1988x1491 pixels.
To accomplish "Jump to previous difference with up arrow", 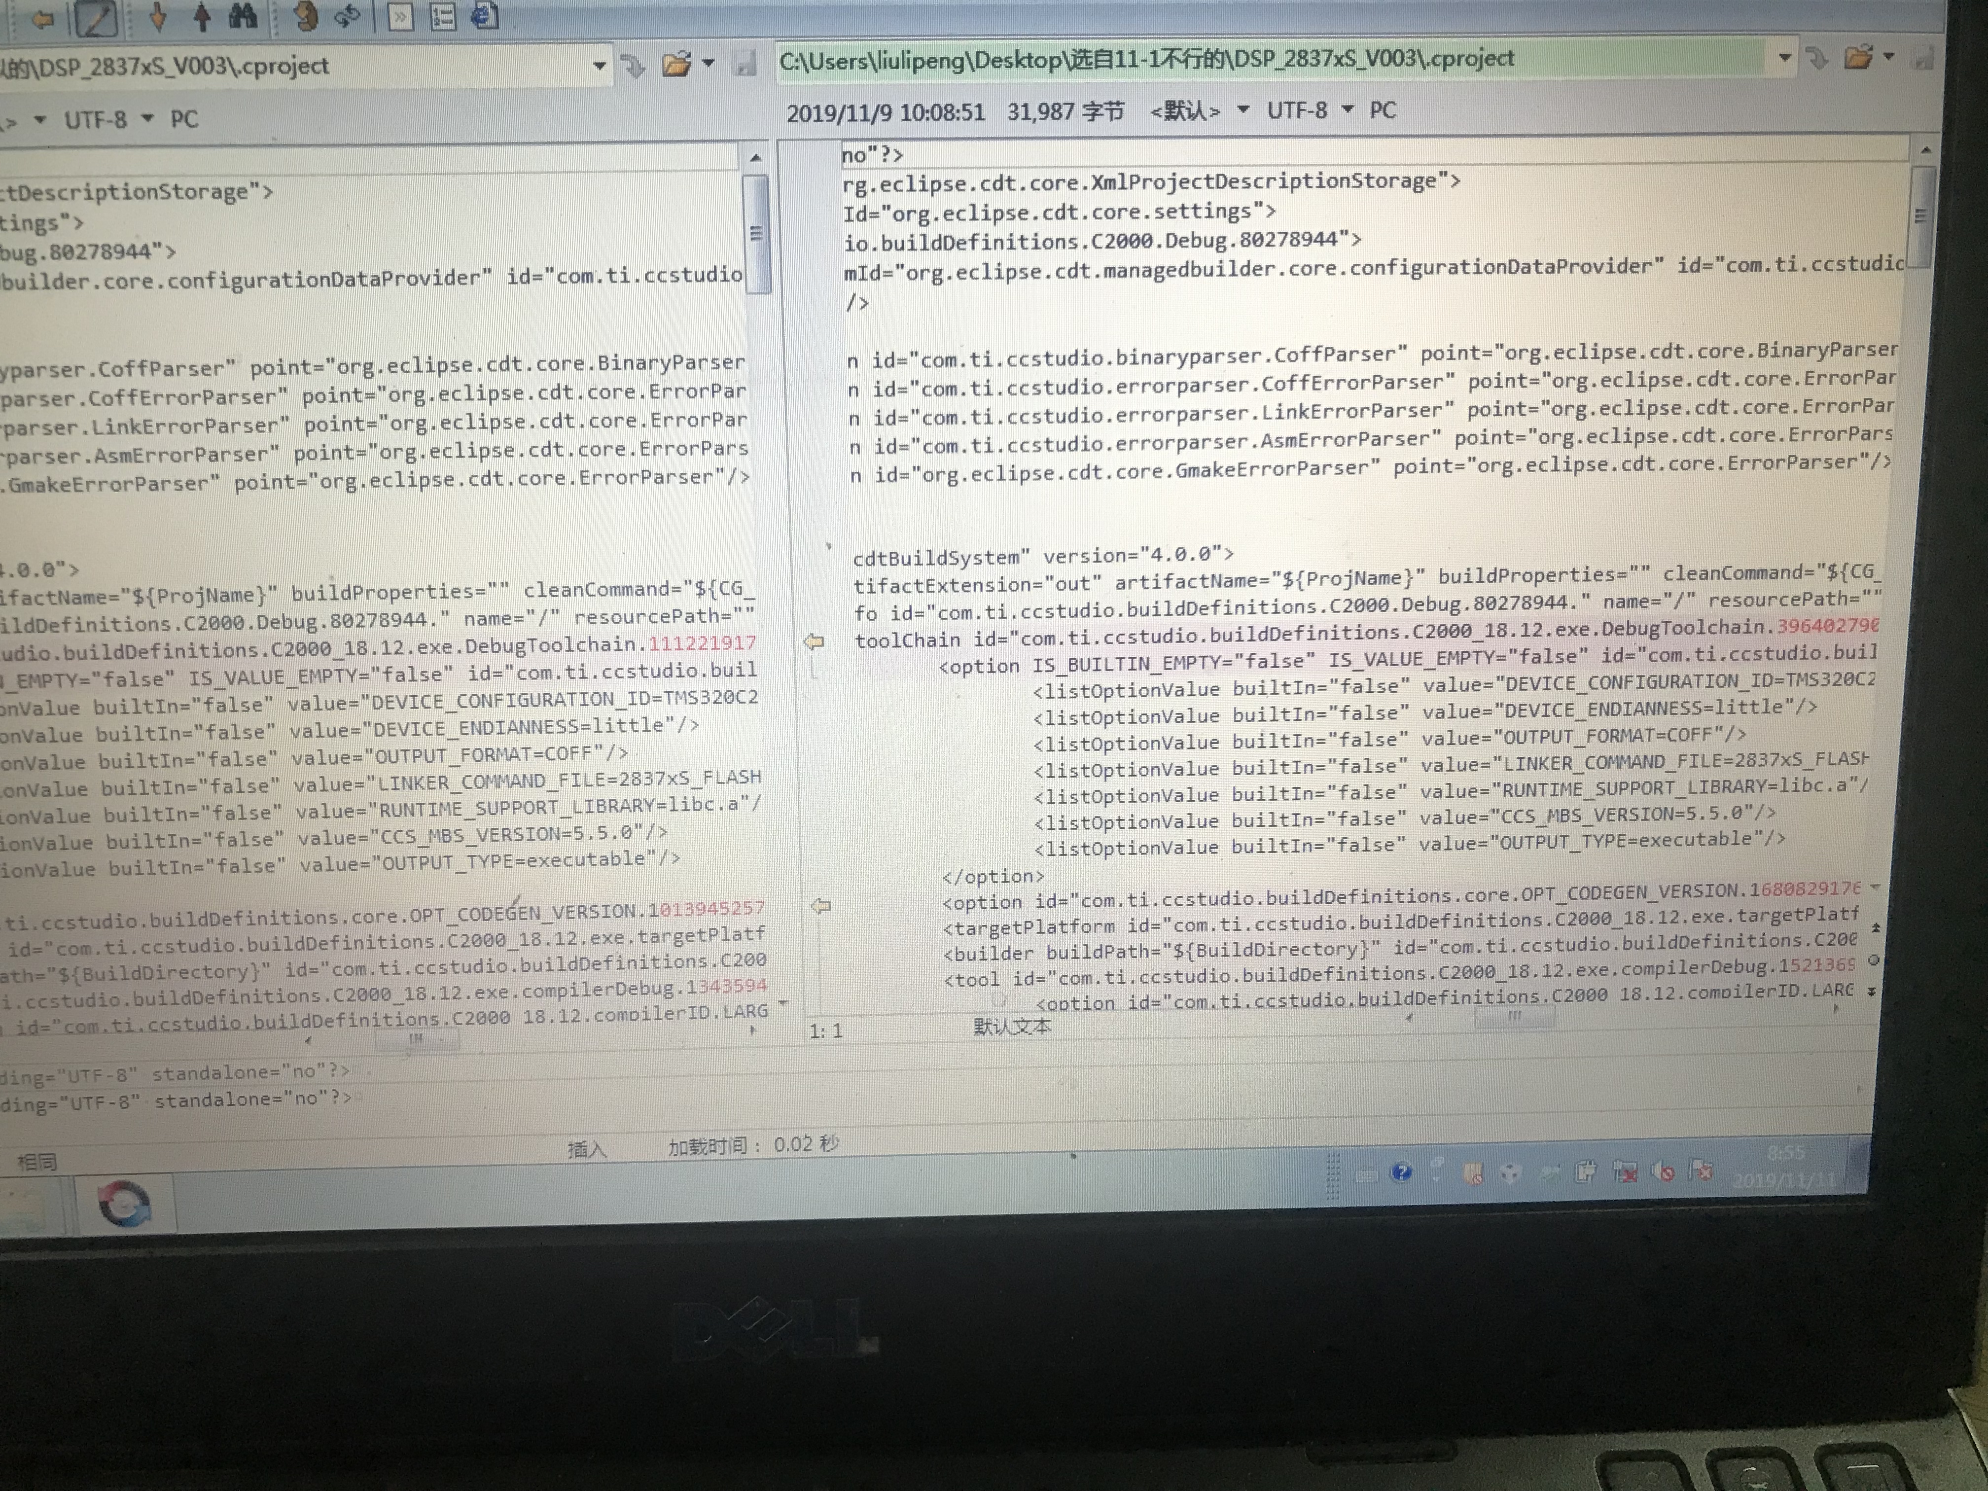I will (x=203, y=17).
